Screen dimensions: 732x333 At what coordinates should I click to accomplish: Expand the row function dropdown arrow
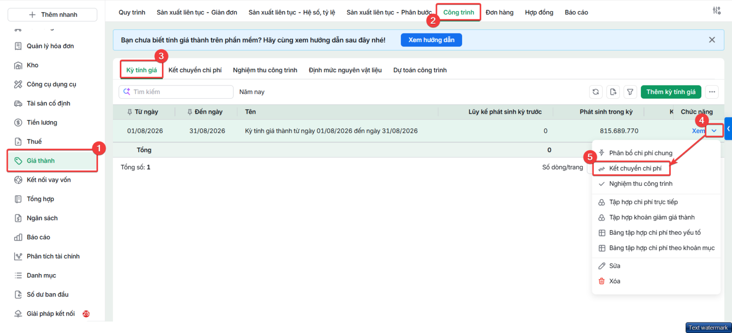[714, 131]
